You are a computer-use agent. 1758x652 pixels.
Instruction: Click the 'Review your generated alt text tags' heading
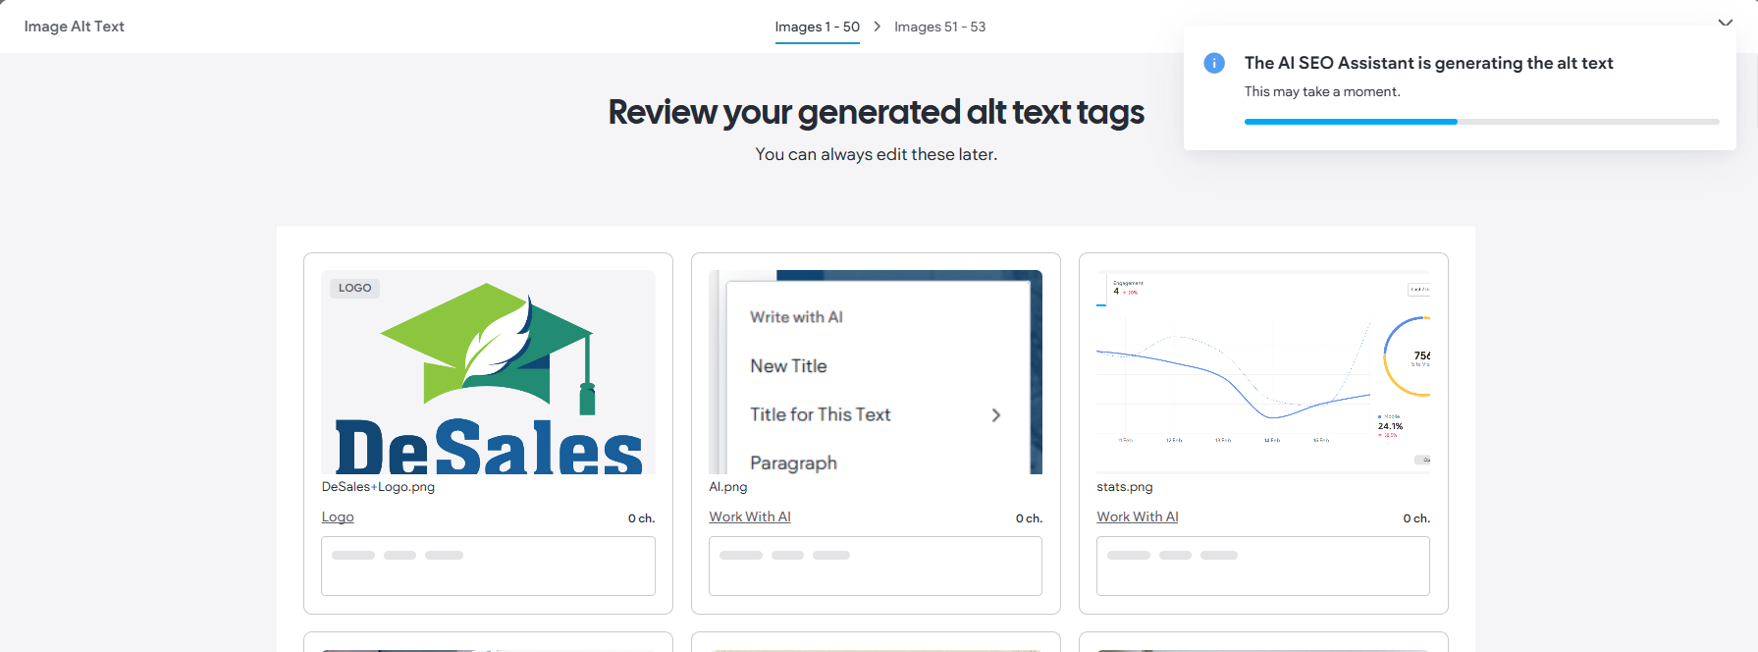coord(877,112)
